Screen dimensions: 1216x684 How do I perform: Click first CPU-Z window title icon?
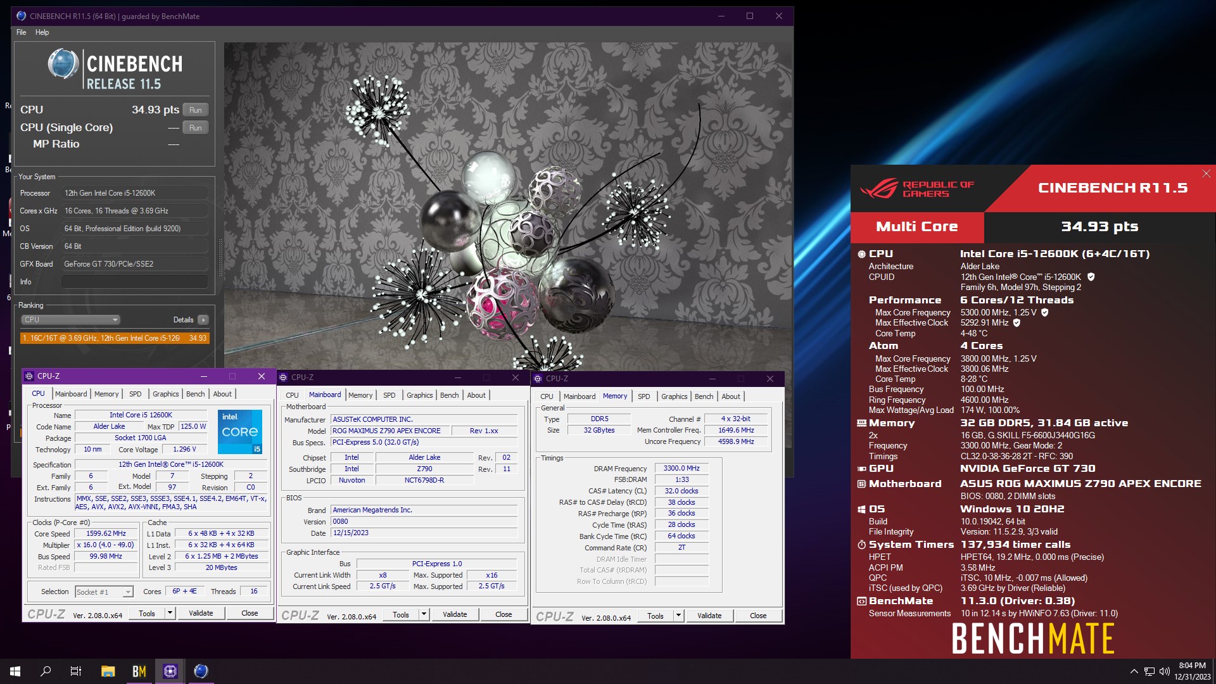(29, 376)
